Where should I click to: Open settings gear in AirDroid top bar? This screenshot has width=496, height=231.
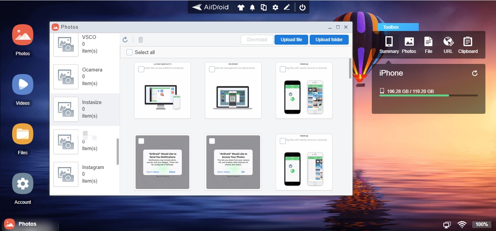pyautogui.click(x=275, y=7)
